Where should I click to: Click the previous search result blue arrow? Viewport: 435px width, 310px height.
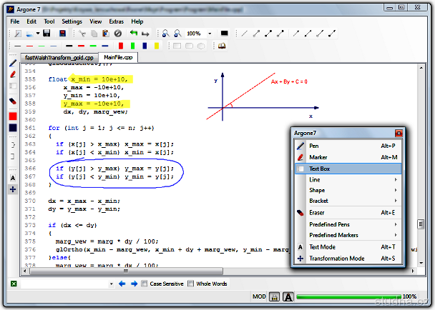[x=122, y=284]
